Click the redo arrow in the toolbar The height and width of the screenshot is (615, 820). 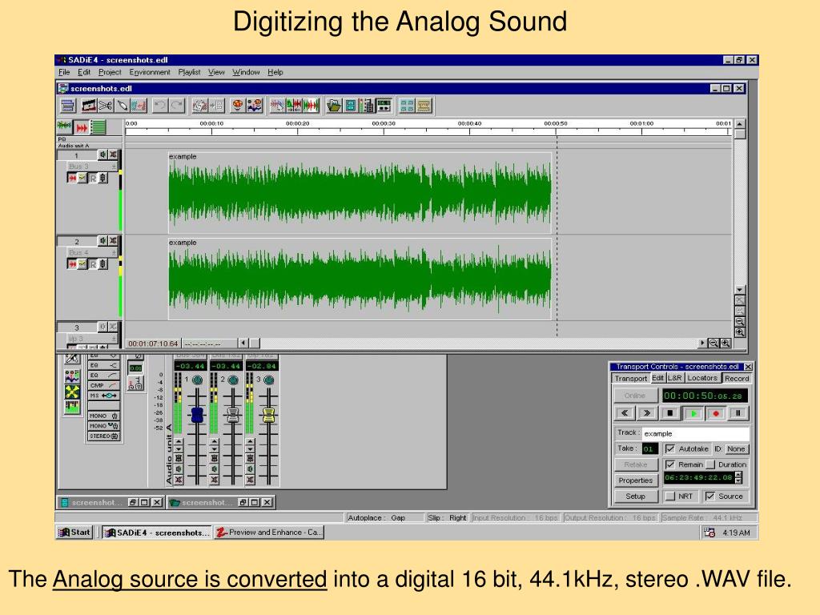(x=177, y=106)
